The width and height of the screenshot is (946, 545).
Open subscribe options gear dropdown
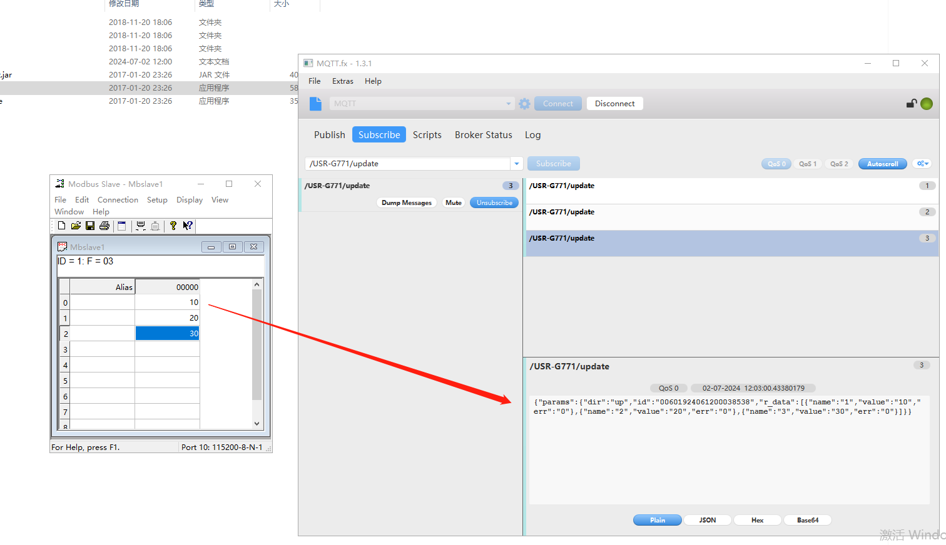click(922, 164)
